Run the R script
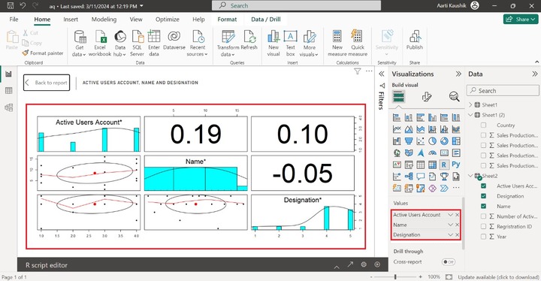This screenshot has height=281, width=541. tap(377, 264)
